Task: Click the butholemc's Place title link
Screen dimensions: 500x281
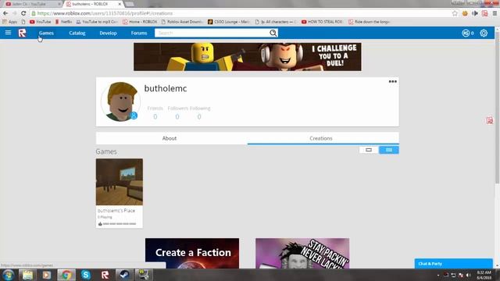Action: (x=116, y=211)
